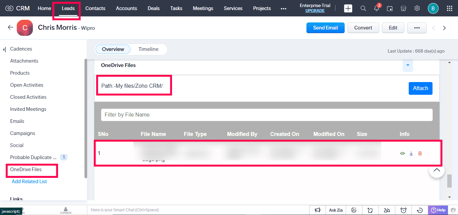Switch to the Timeline view

pyautogui.click(x=149, y=49)
